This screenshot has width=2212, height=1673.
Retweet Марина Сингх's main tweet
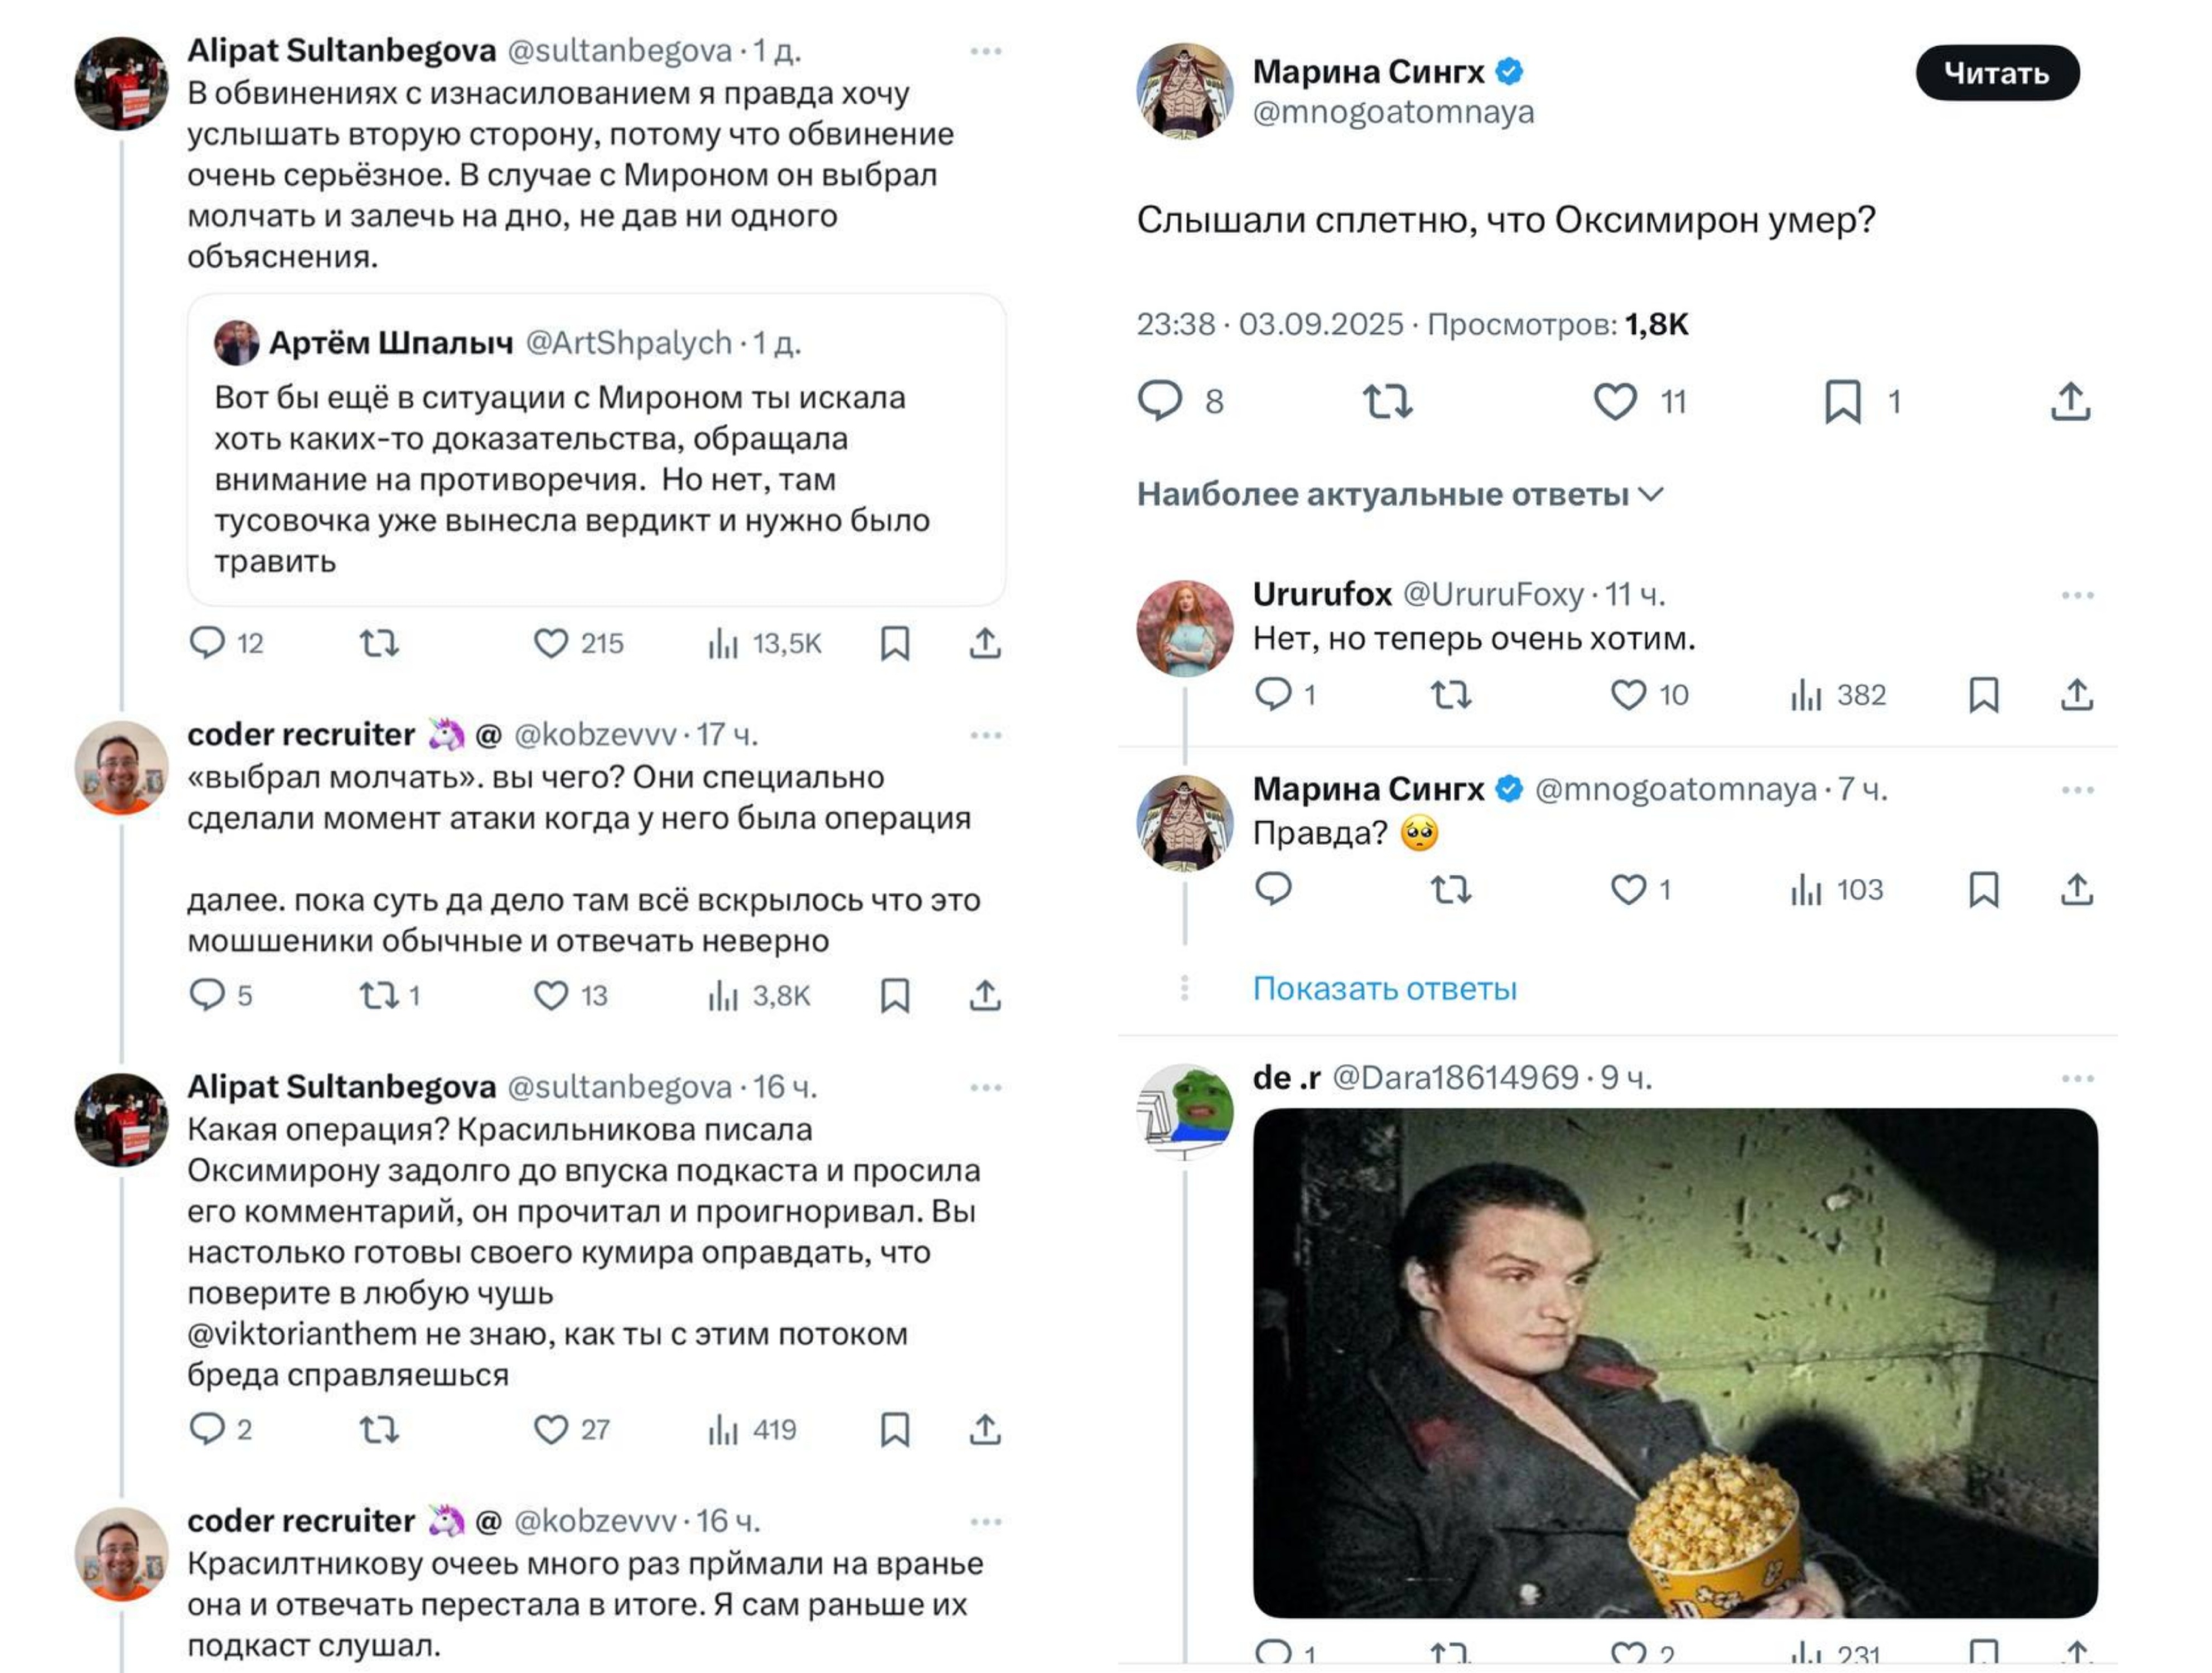coord(1388,401)
